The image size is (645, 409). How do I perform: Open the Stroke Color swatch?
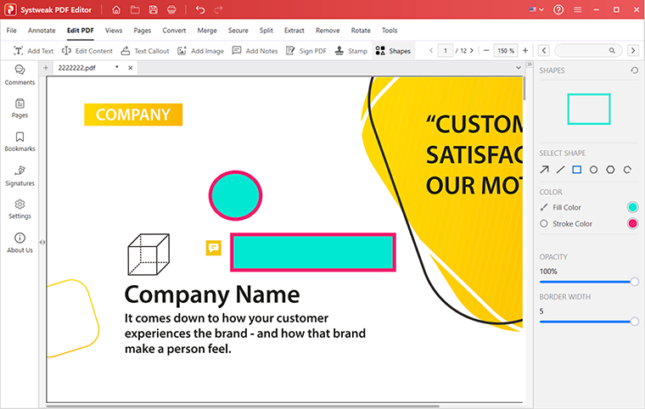tap(632, 223)
